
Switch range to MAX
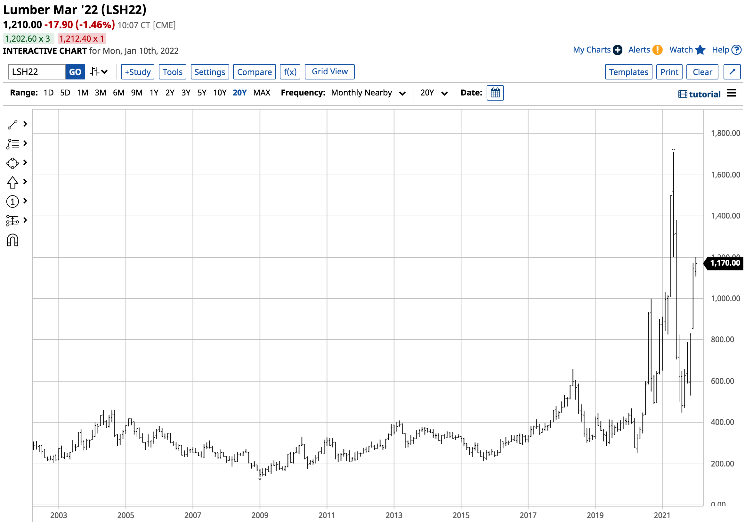coord(261,93)
